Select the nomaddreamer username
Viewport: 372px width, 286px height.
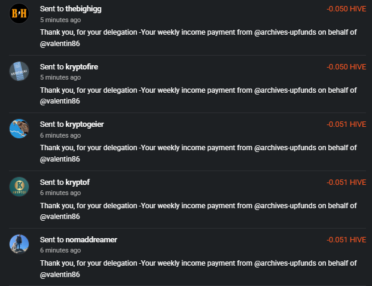[92, 240]
